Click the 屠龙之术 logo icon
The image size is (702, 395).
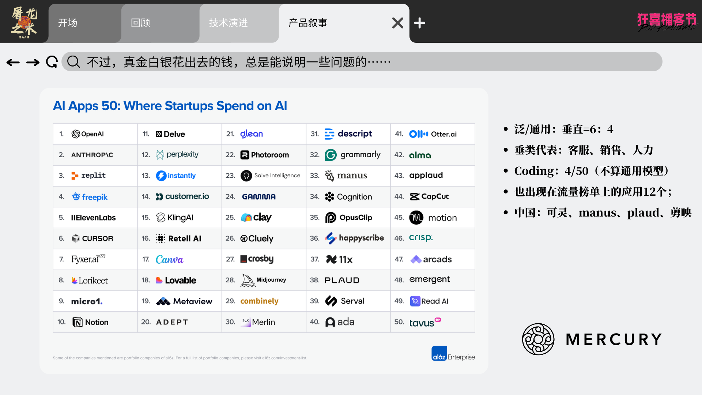(x=24, y=22)
